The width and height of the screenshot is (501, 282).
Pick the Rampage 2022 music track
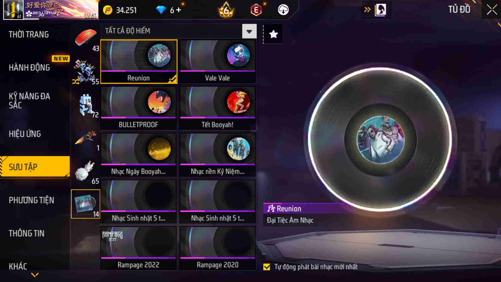(x=139, y=248)
